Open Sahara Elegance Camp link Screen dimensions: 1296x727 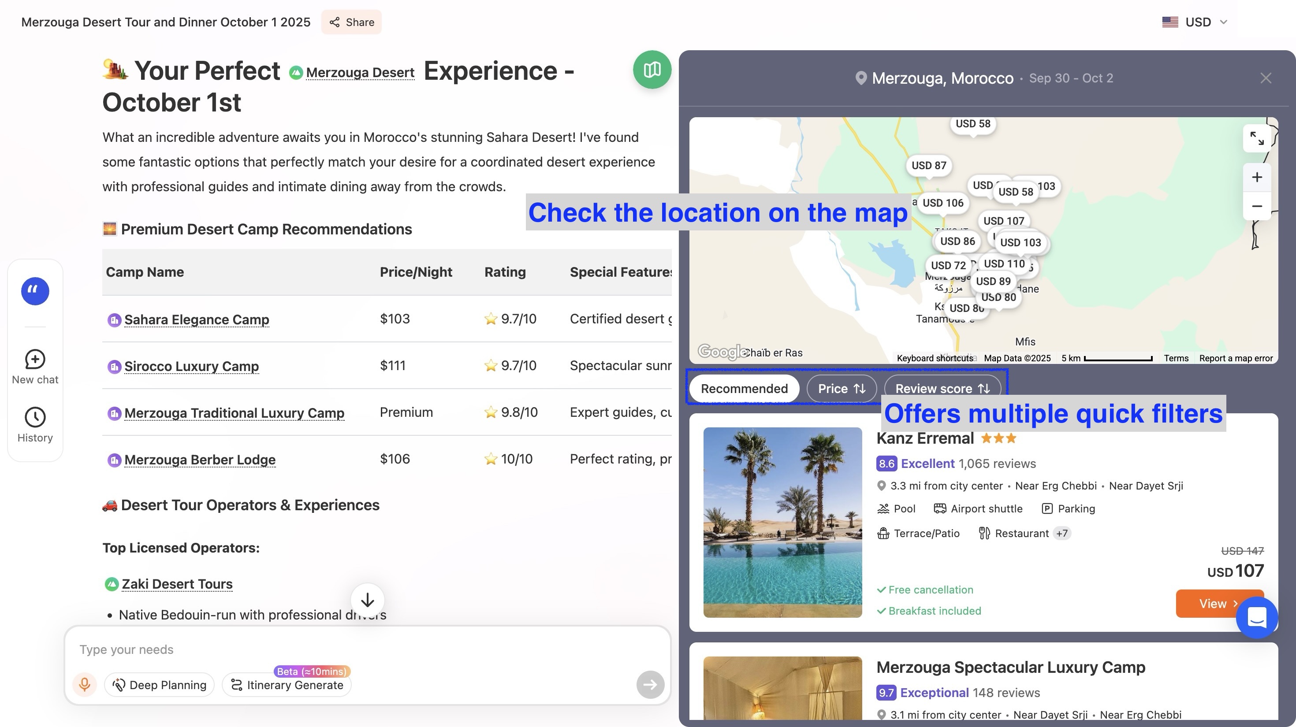(x=196, y=320)
